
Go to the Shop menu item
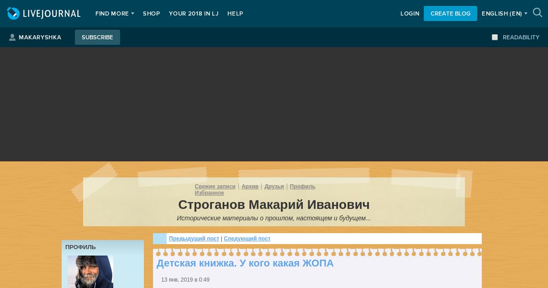[151, 14]
